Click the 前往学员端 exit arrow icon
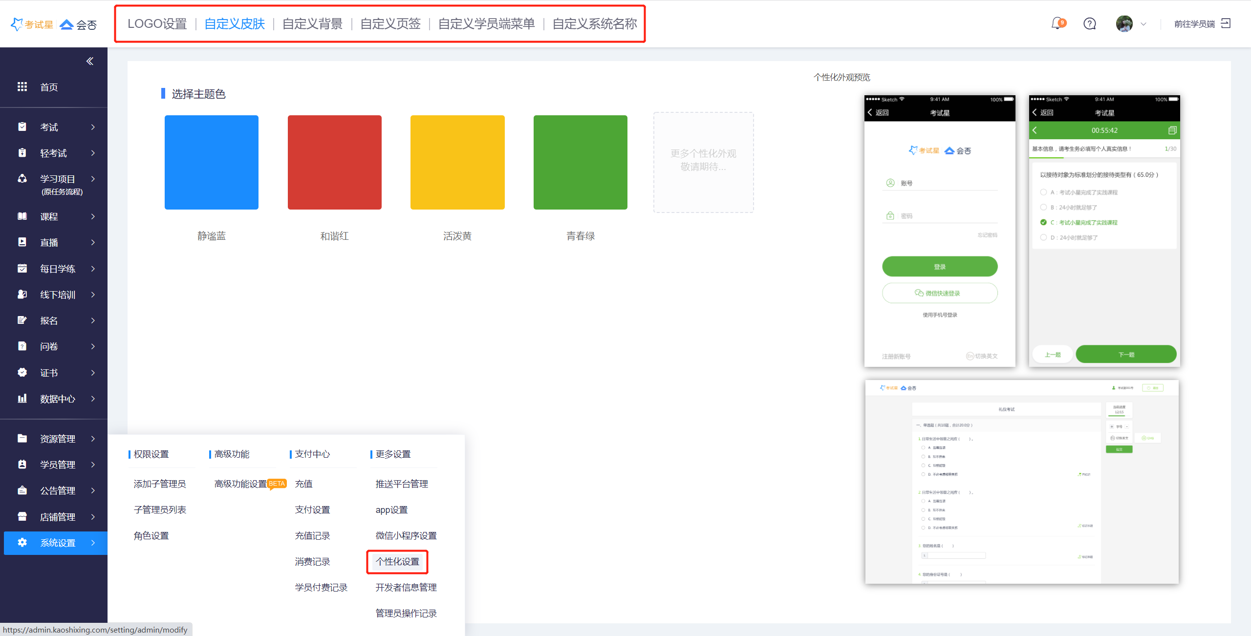Image resolution: width=1251 pixels, height=636 pixels. [1226, 23]
